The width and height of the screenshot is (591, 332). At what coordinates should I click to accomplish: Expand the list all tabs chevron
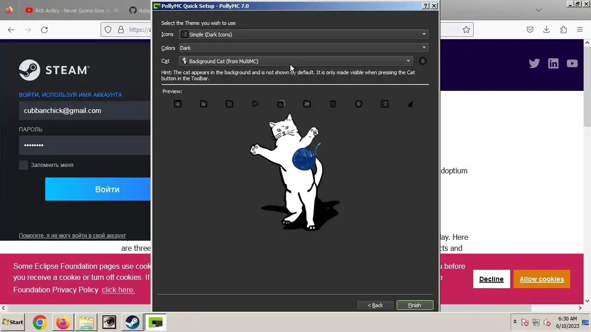(x=538, y=10)
